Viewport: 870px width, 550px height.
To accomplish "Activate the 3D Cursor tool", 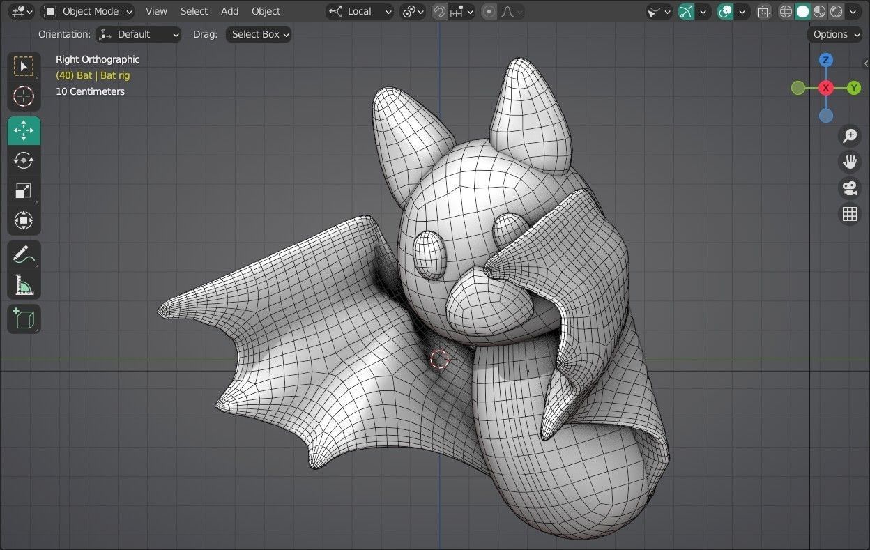I will 24,96.
